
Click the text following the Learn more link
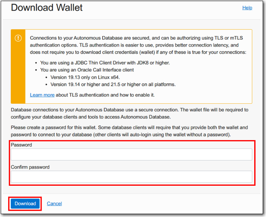105,95
